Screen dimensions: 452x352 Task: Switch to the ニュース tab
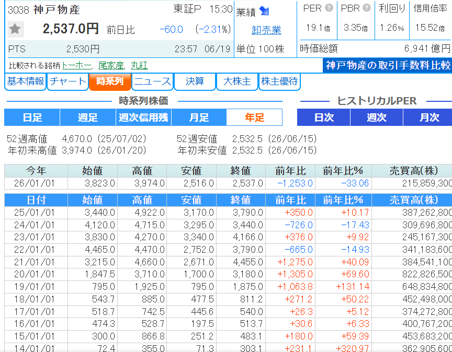click(152, 81)
